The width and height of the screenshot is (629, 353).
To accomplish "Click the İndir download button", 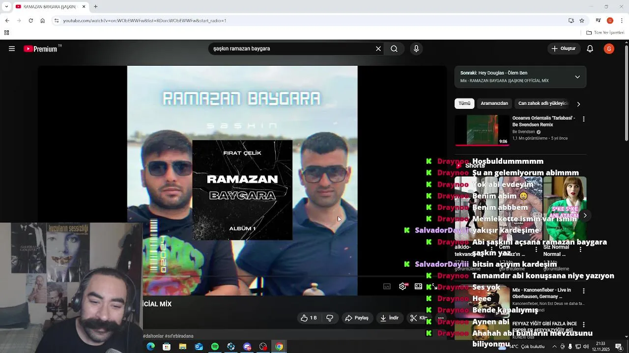I will click(x=389, y=318).
